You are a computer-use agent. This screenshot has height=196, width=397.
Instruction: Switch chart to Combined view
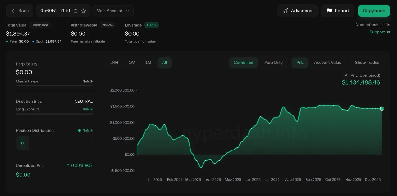coord(243,63)
